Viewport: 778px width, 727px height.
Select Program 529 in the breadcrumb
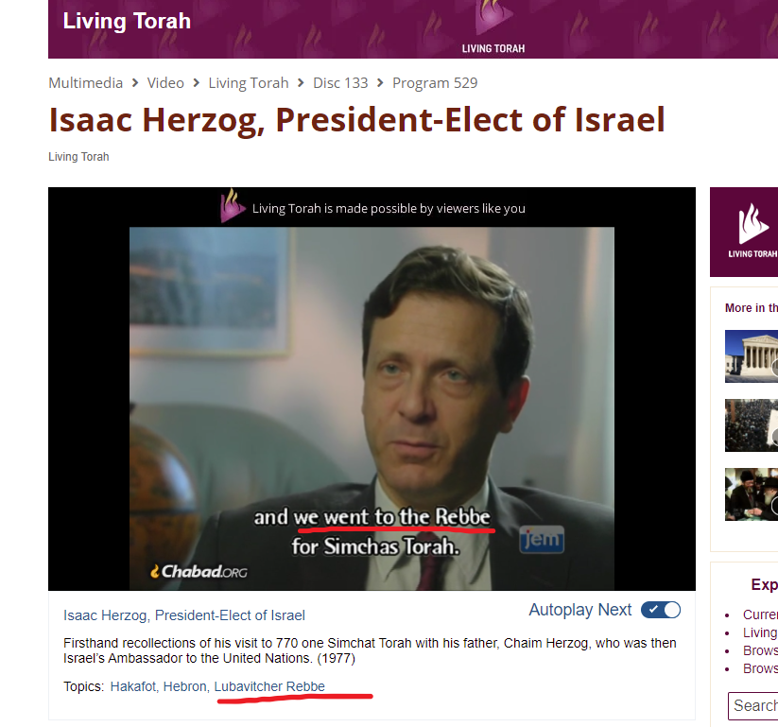[x=435, y=83]
